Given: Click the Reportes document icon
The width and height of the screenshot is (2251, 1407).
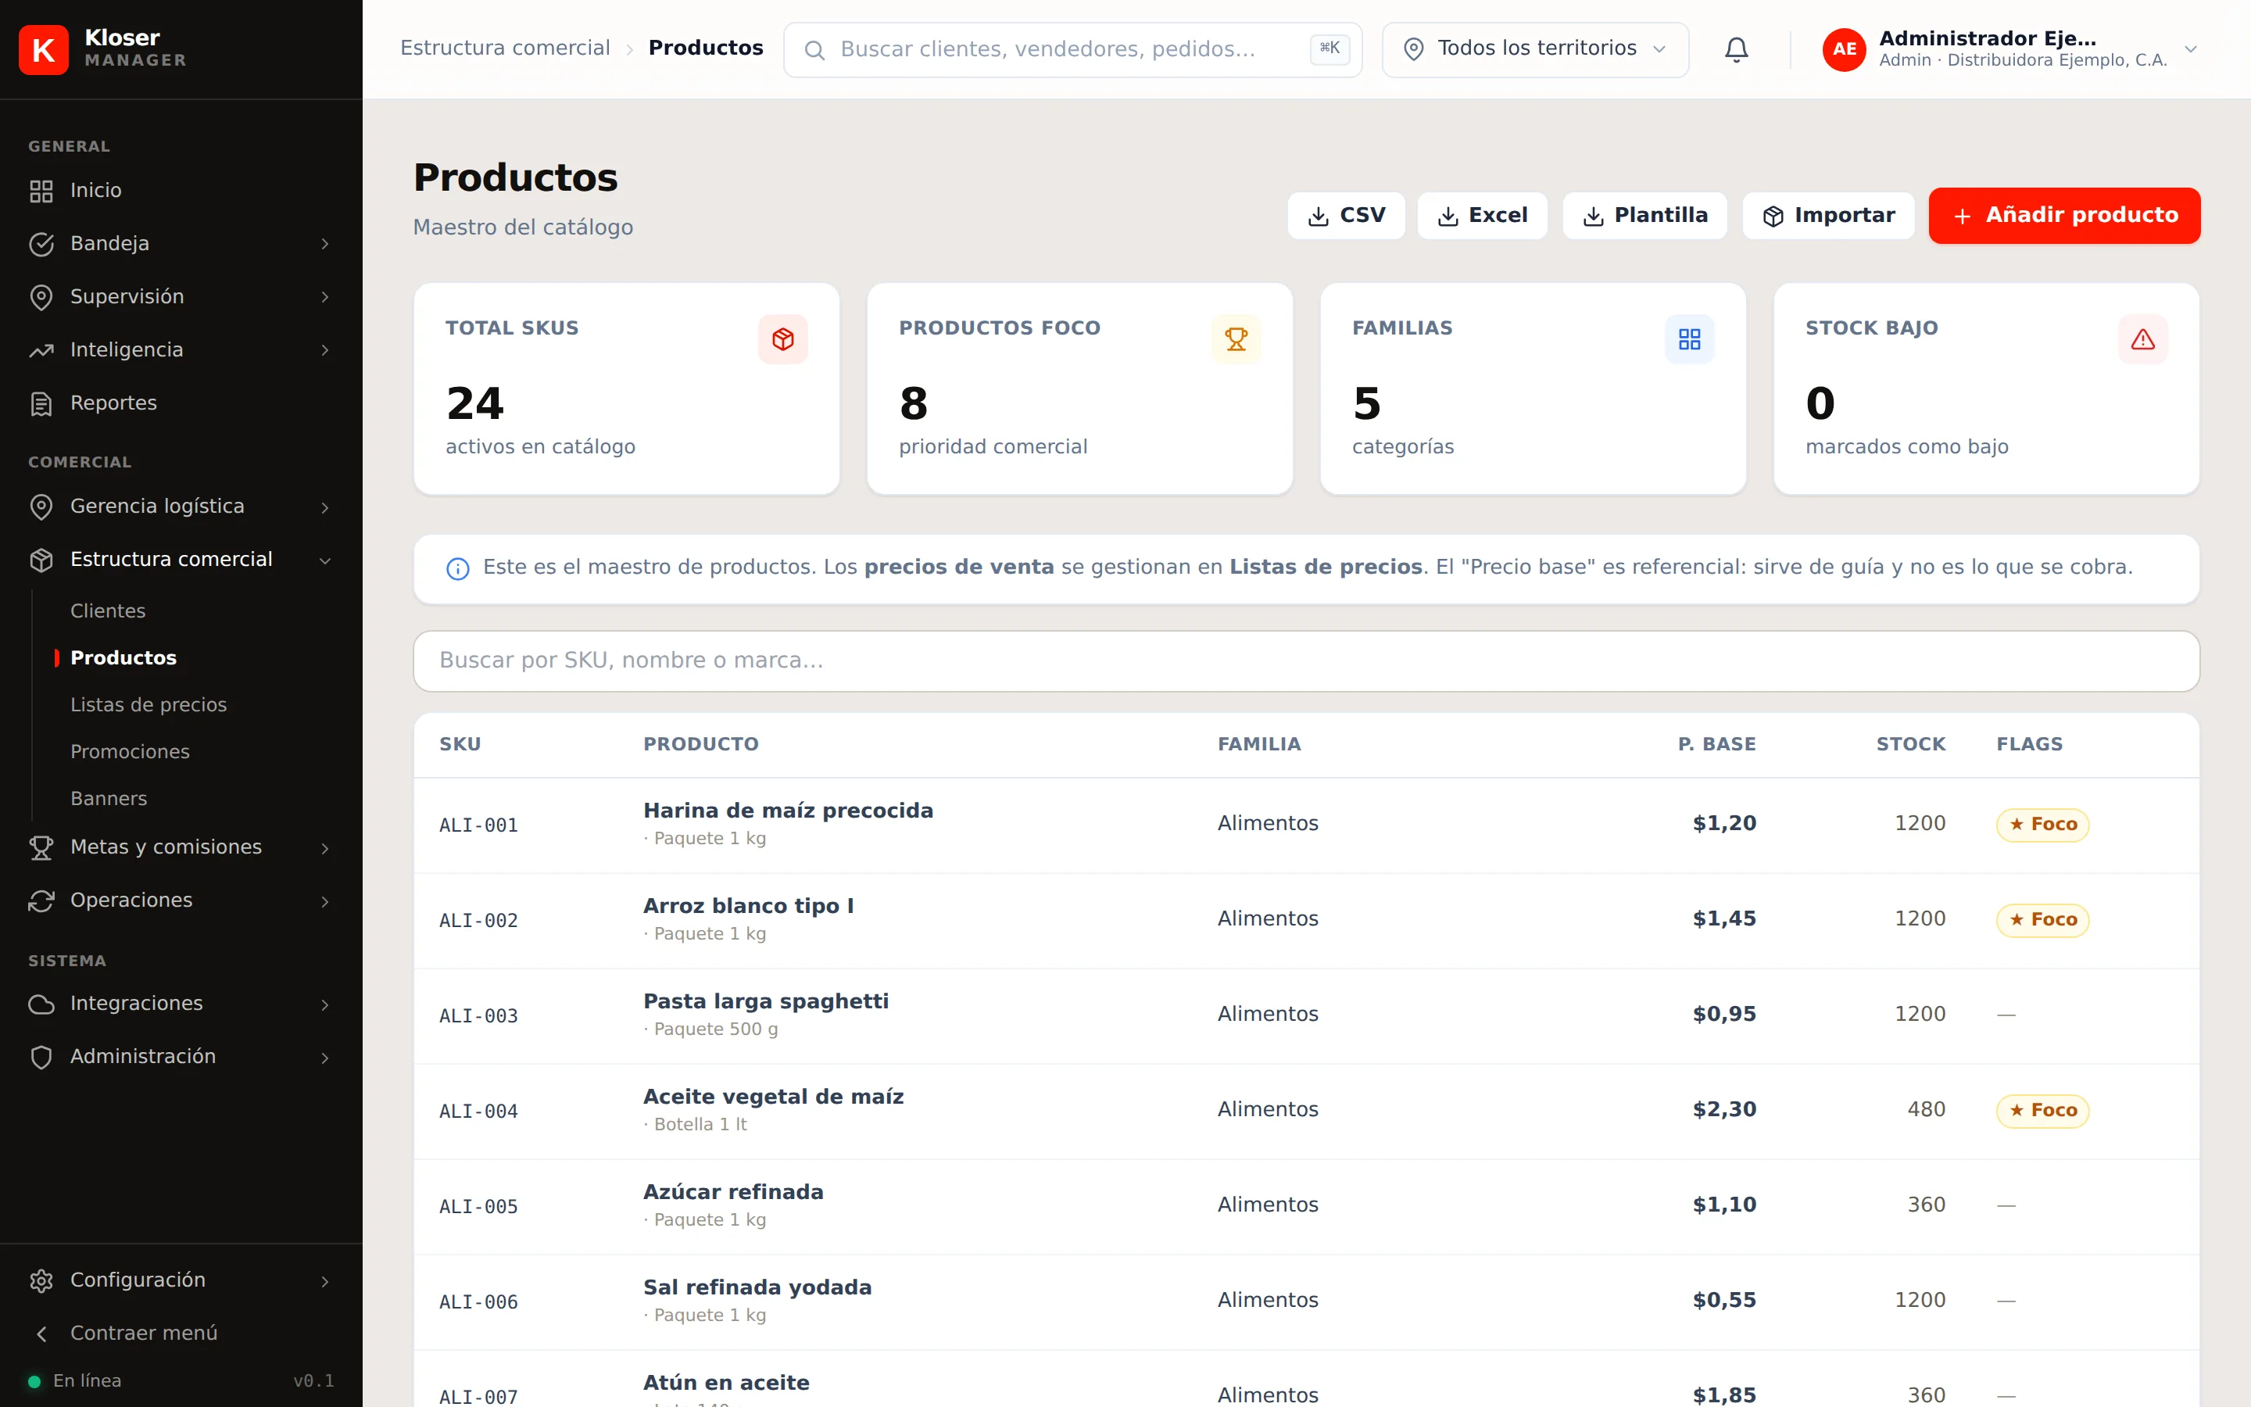Looking at the screenshot, I should click(41, 404).
